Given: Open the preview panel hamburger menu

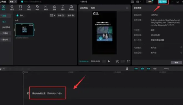Looking at the screenshot, I should (x=127, y=8).
